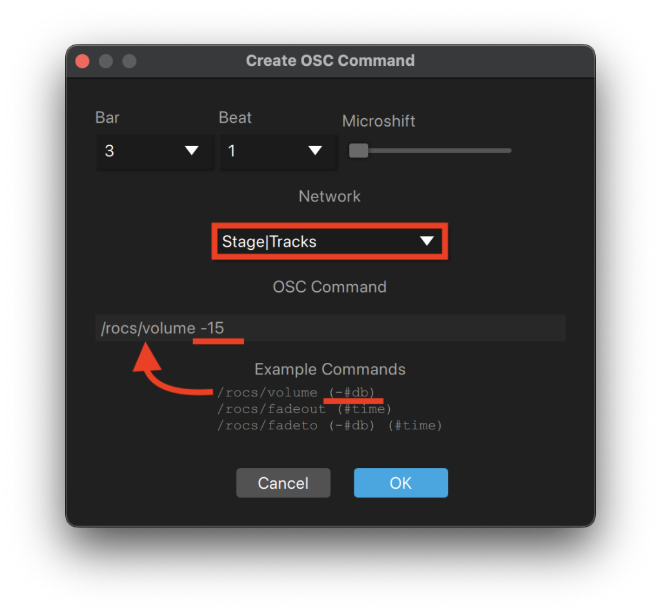Click the Beat dropdown arrow icon
This screenshot has height=614, width=661.
pos(315,150)
